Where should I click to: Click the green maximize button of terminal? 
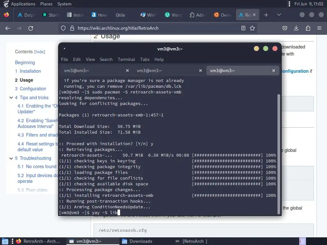(265, 48)
